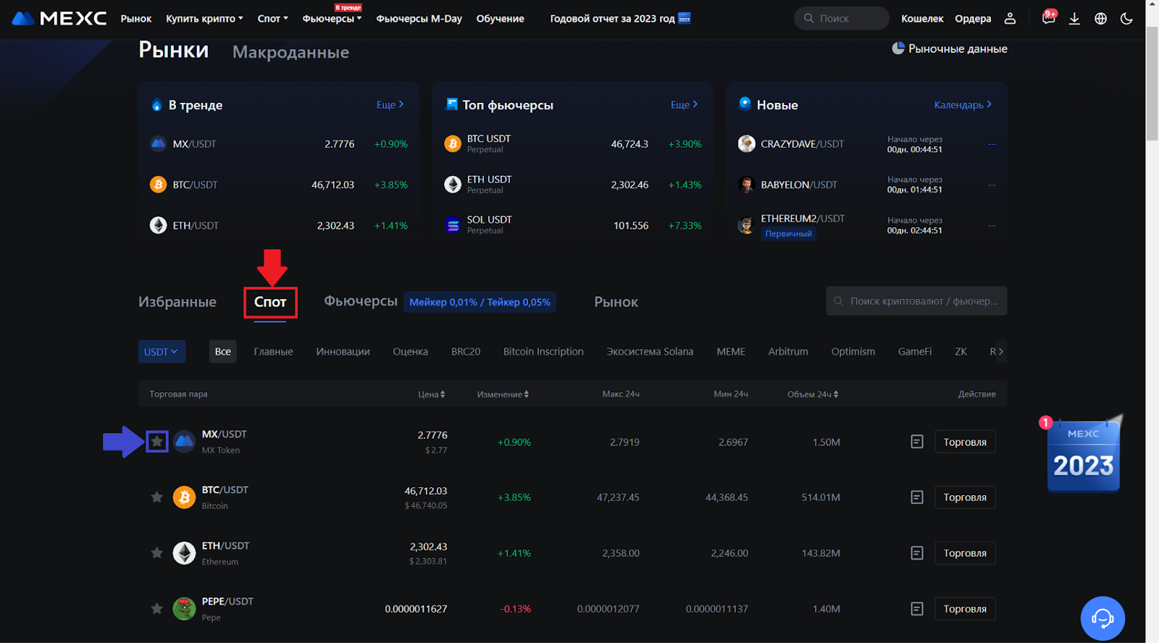
Task: Click Мейкер 0,01% / Тейкер 0,05% badge
Action: [480, 302]
